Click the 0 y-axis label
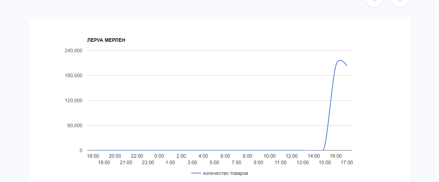Screen dimensions: 439x182 pyautogui.click(x=81, y=151)
